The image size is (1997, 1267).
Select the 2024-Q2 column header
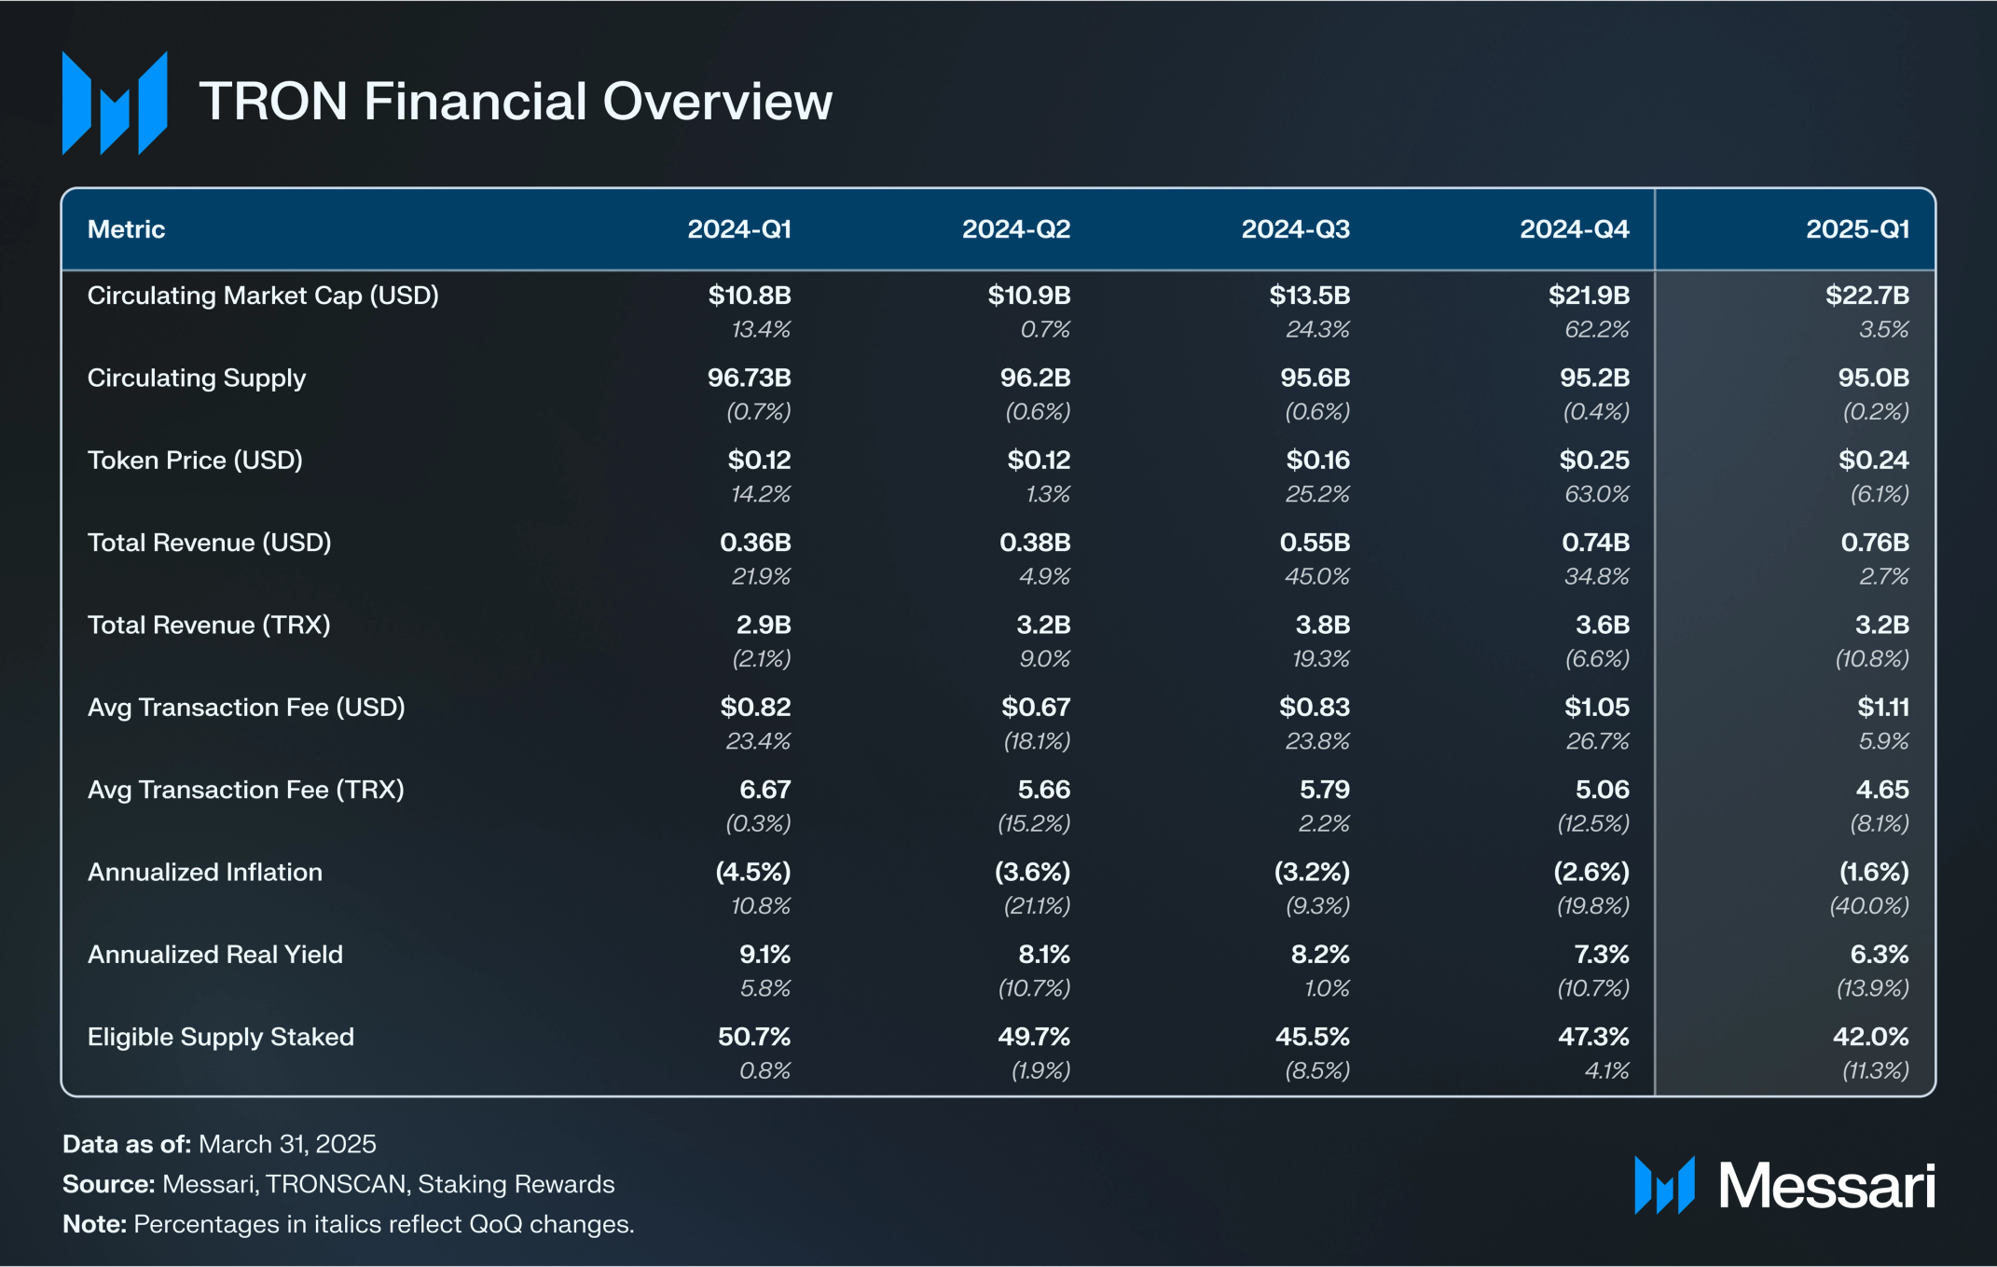click(1015, 229)
